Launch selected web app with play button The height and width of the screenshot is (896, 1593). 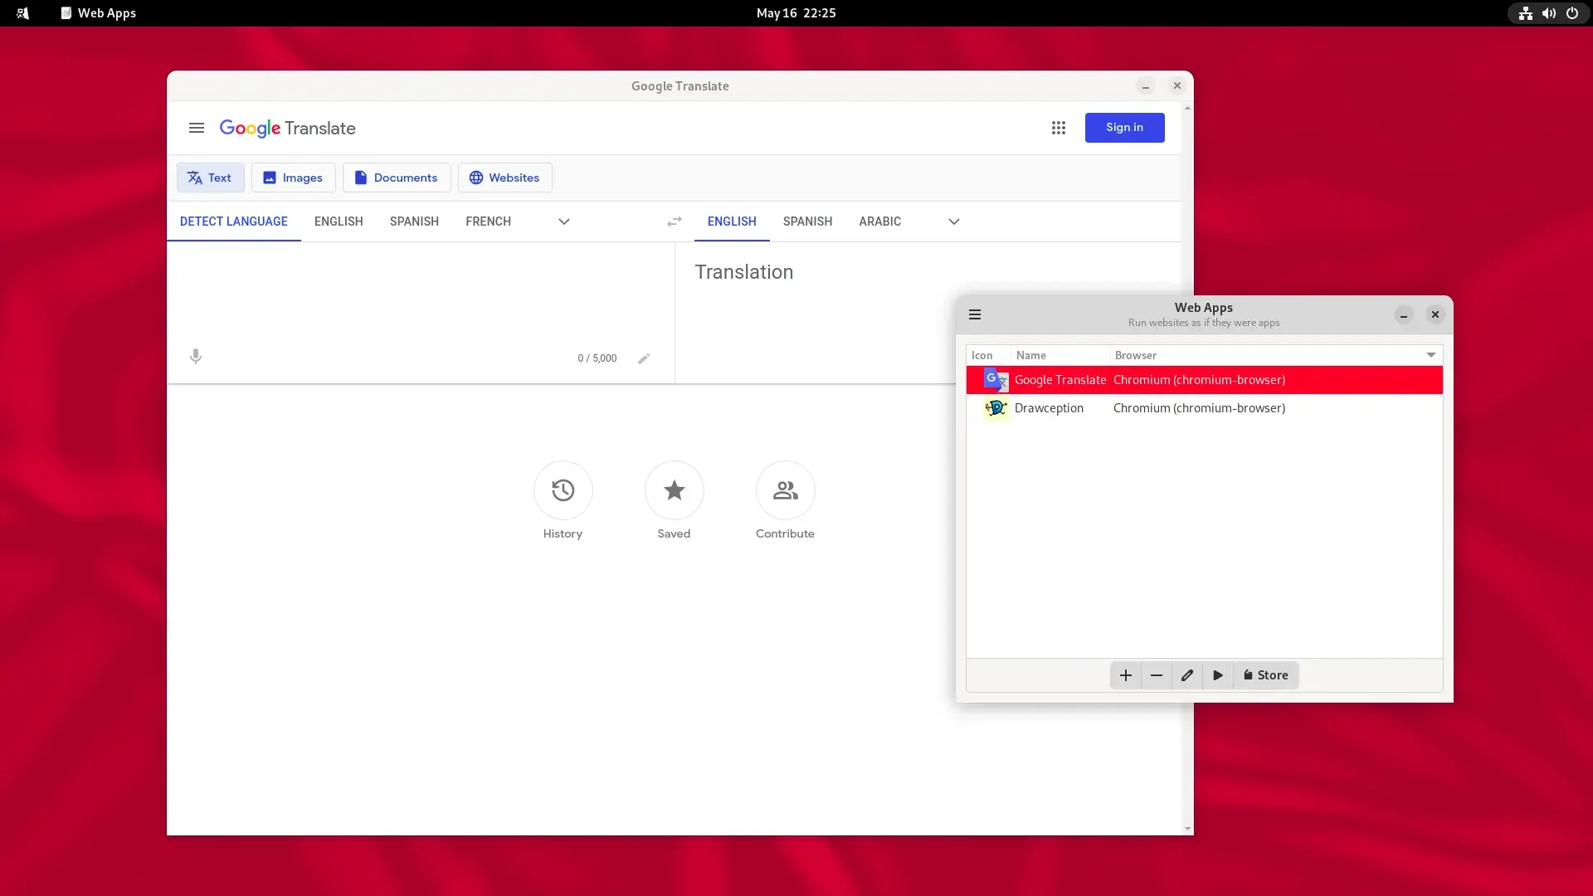(x=1218, y=675)
